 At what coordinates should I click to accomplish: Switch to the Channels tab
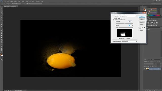pos(149,60)
